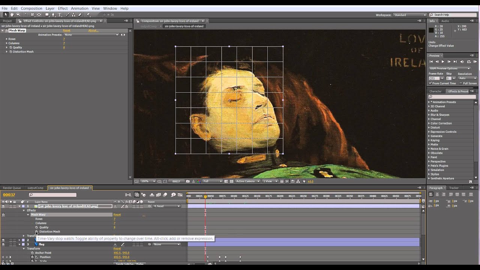The height and width of the screenshot is (270, 480).
Task: Click the Play button in Preview panel
Action: pyautogui.click(x=443, y=61)
